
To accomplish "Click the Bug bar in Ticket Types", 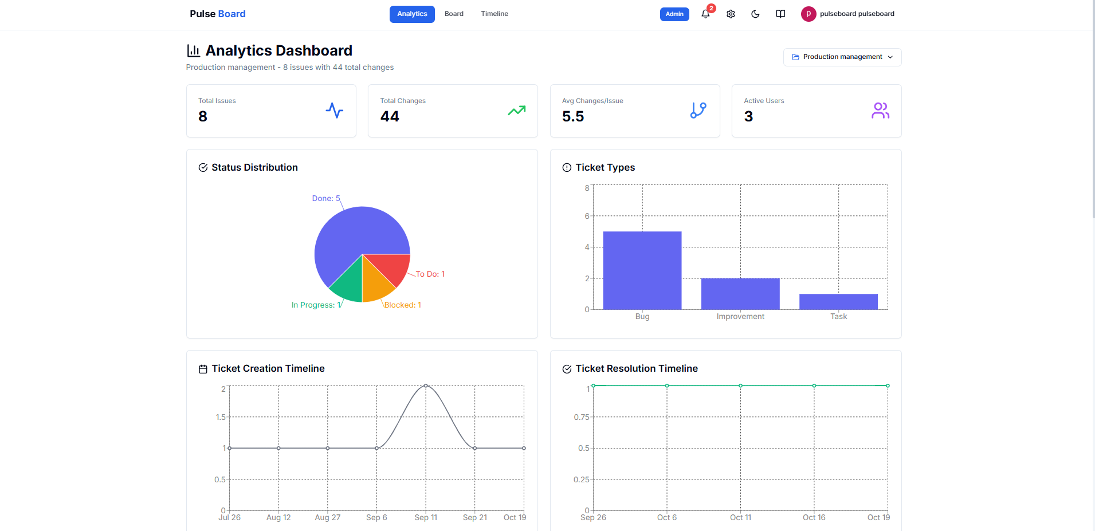I will coord(642,270).
